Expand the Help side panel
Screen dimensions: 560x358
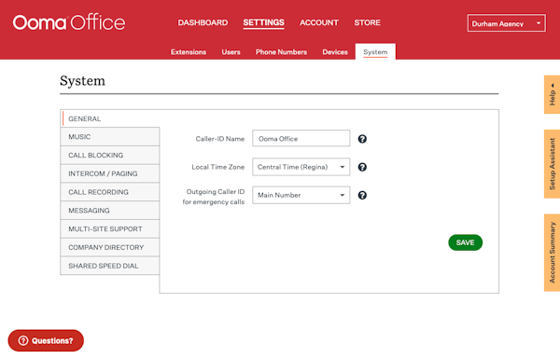[x=553, y=94]
